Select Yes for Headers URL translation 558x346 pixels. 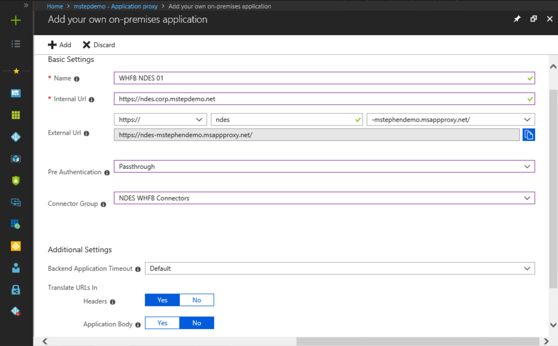pos(162,300)
